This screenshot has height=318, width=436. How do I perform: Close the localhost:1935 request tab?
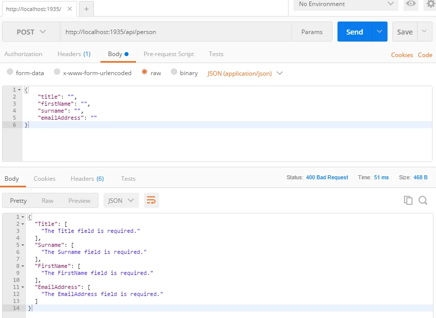click(69, 9)
